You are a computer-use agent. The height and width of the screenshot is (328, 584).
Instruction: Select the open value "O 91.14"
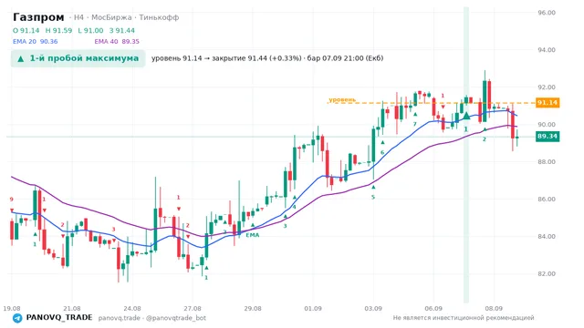pyautogui.click(x=26, y=30)
